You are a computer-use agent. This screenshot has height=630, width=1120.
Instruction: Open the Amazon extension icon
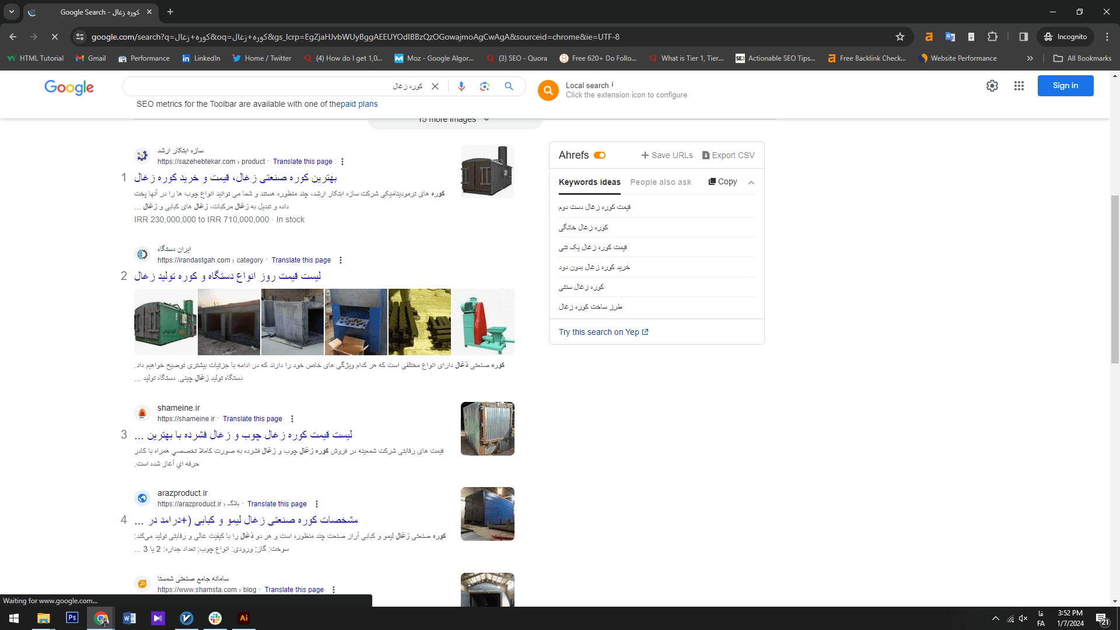coord(929,37)
